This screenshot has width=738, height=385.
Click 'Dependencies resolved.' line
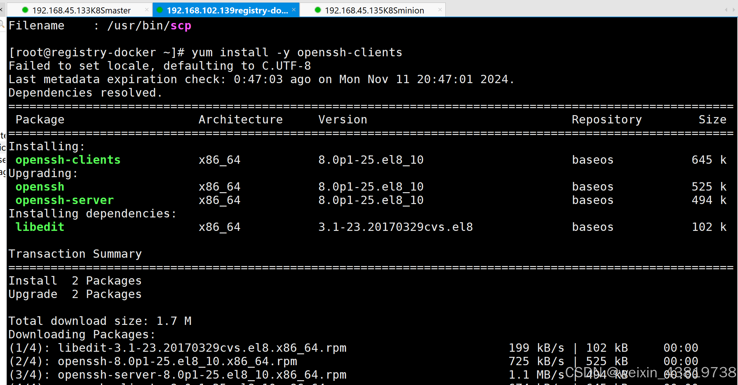(85, 93)
